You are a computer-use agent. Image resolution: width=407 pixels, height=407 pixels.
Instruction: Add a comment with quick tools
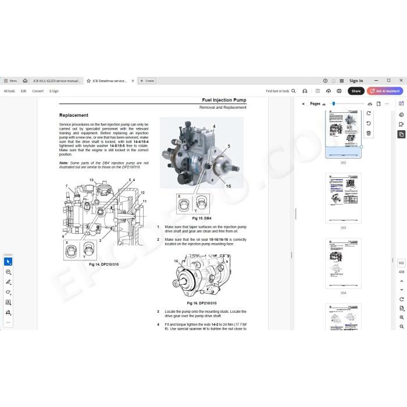pyautogui.click(x=8, y=272)
